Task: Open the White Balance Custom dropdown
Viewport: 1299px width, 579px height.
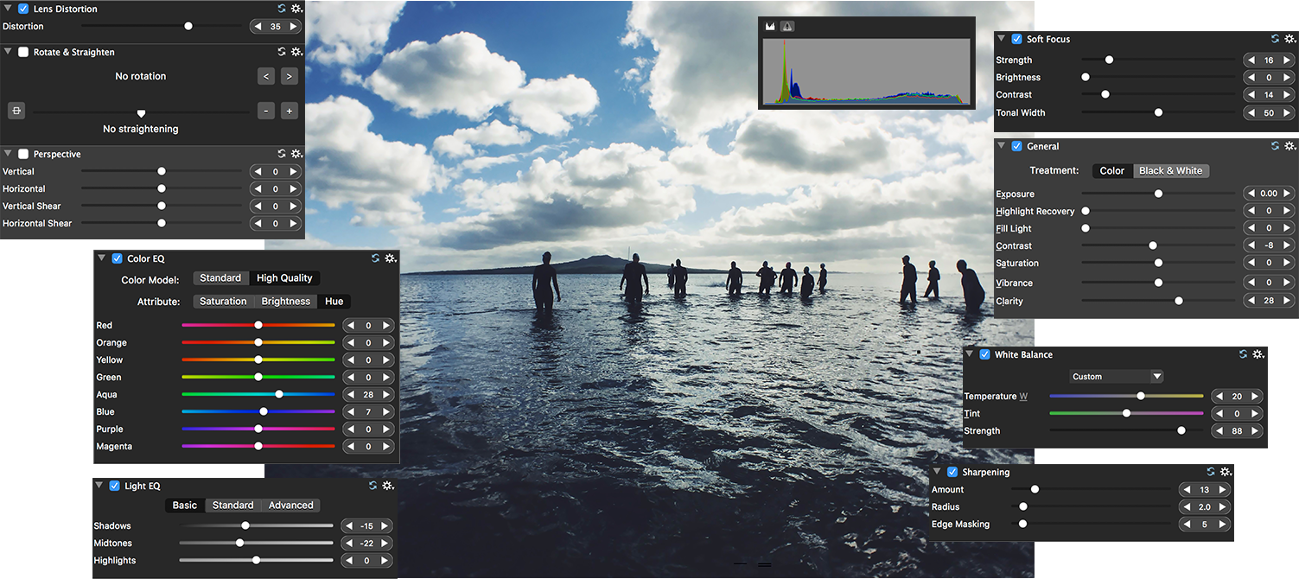Action: tap(1116, 377)
